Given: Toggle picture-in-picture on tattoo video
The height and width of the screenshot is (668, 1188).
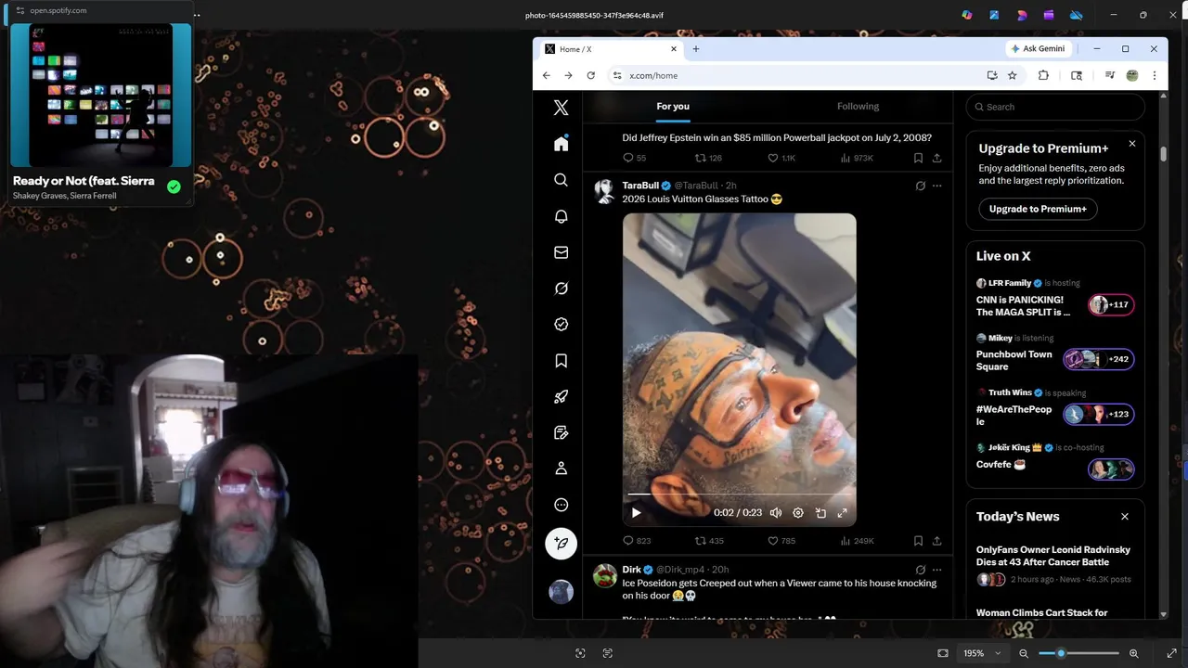Looking at the screenshot, I should pos(820,512).
